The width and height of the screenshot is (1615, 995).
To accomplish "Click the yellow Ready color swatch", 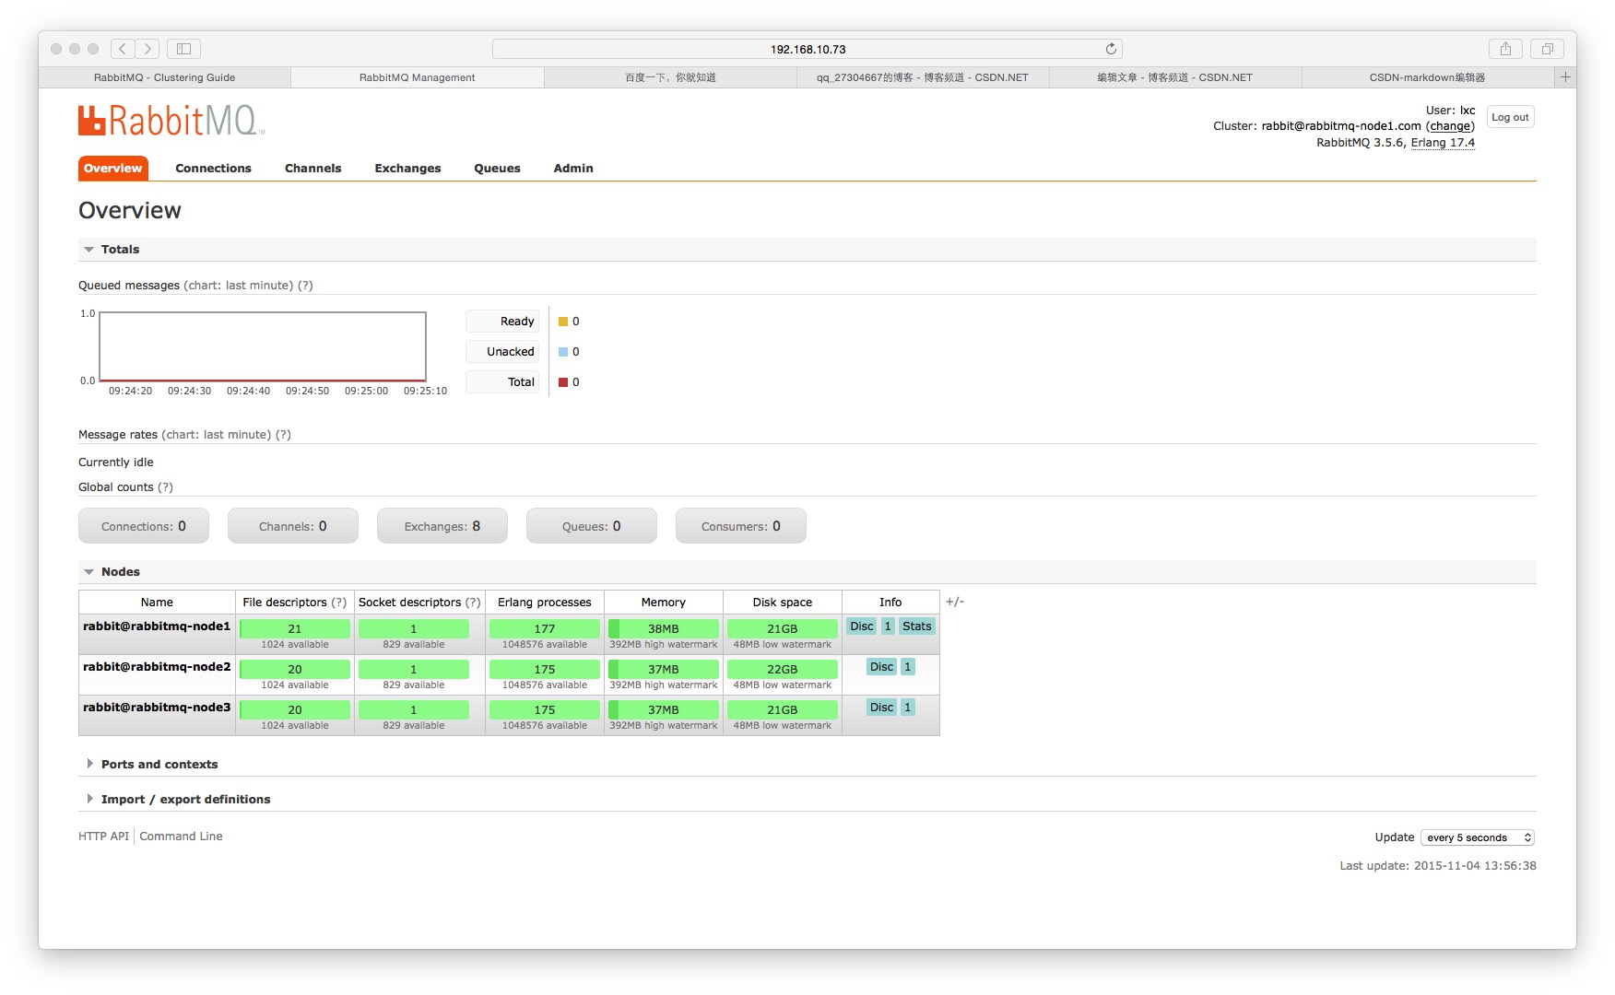I will point(563,322).
